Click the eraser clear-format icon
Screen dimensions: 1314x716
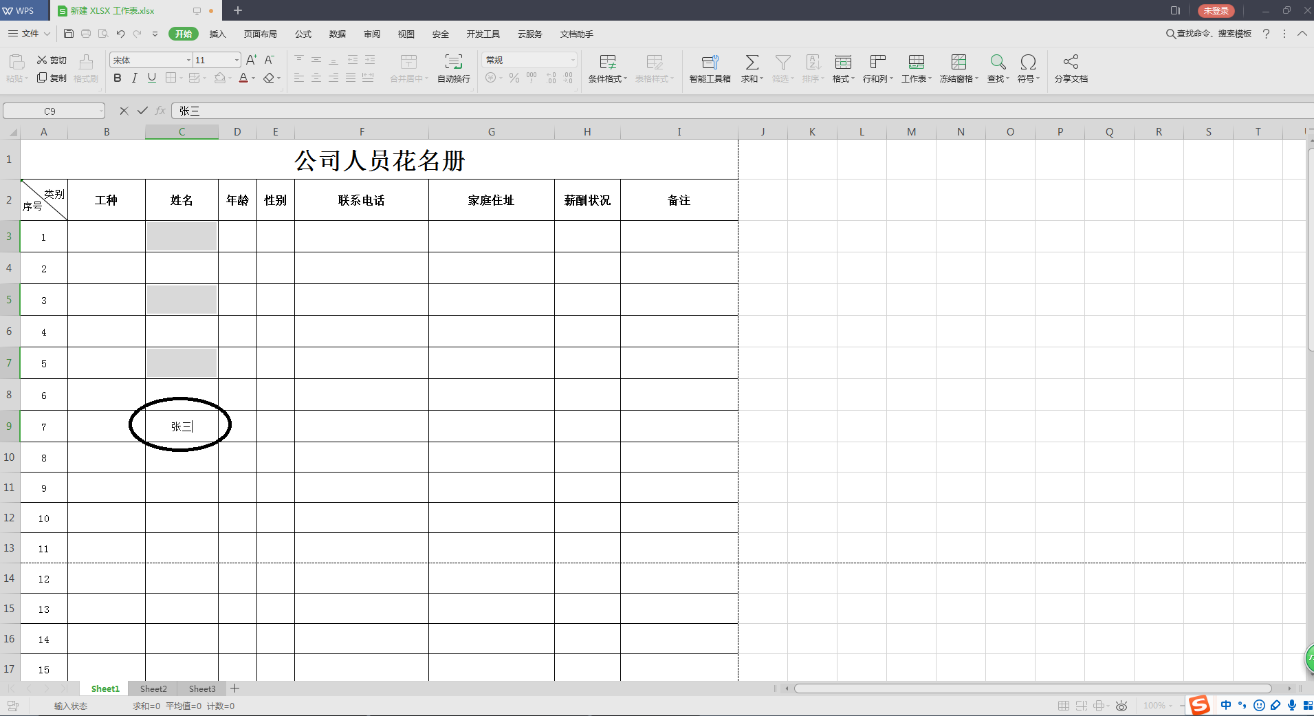click(269, 78)
